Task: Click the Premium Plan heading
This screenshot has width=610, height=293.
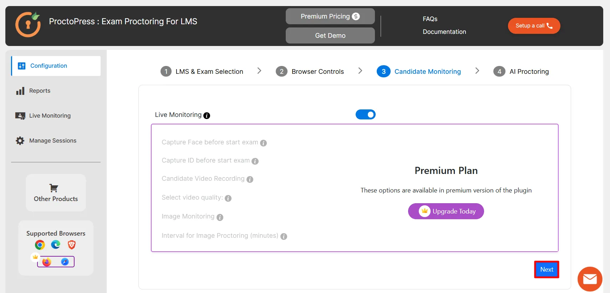Action: point(446,171)
